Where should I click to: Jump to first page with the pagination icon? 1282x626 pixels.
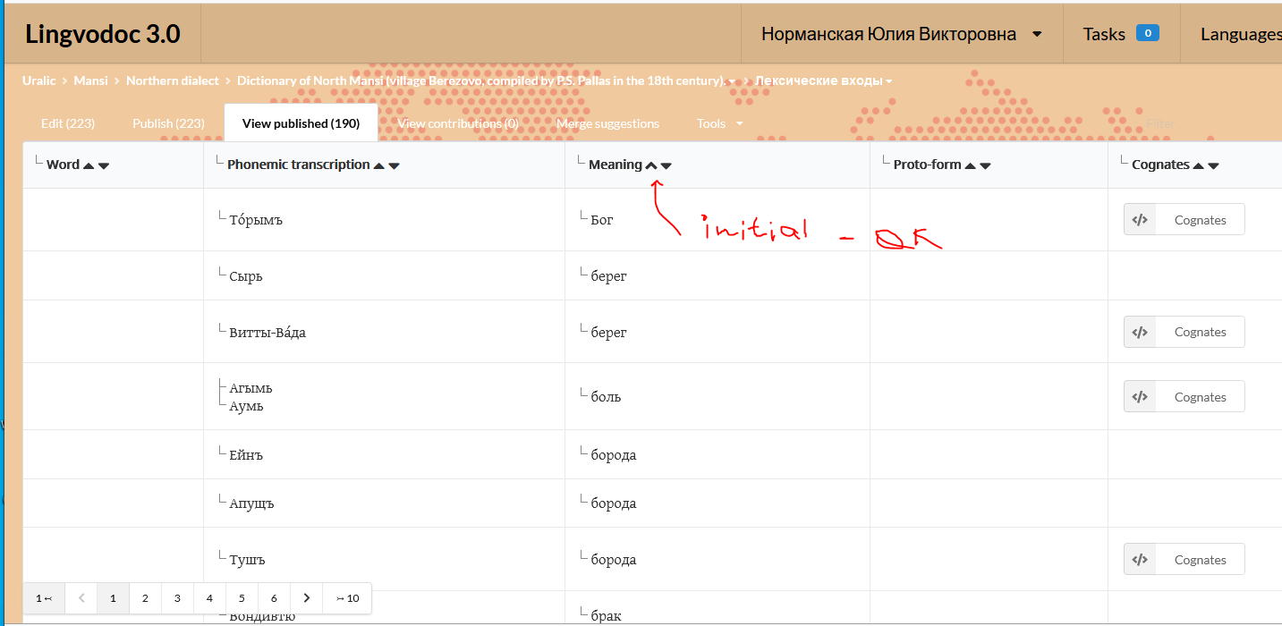[x=43, y=597]
